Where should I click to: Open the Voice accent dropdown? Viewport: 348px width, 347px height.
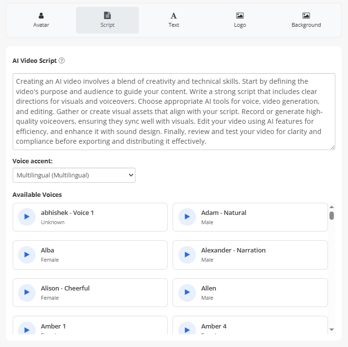click(74, 175)
